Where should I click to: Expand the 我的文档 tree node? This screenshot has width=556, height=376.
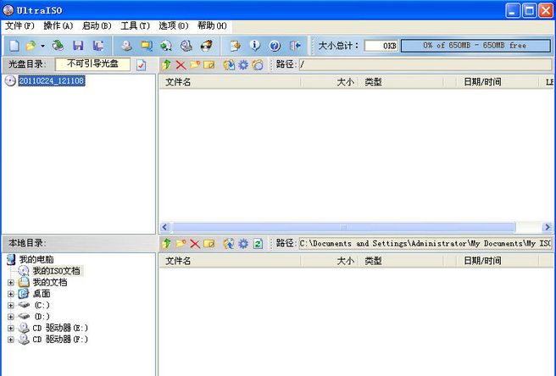(10, 282)
